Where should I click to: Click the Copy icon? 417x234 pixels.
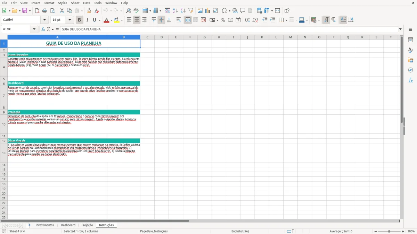coord(69,11)
